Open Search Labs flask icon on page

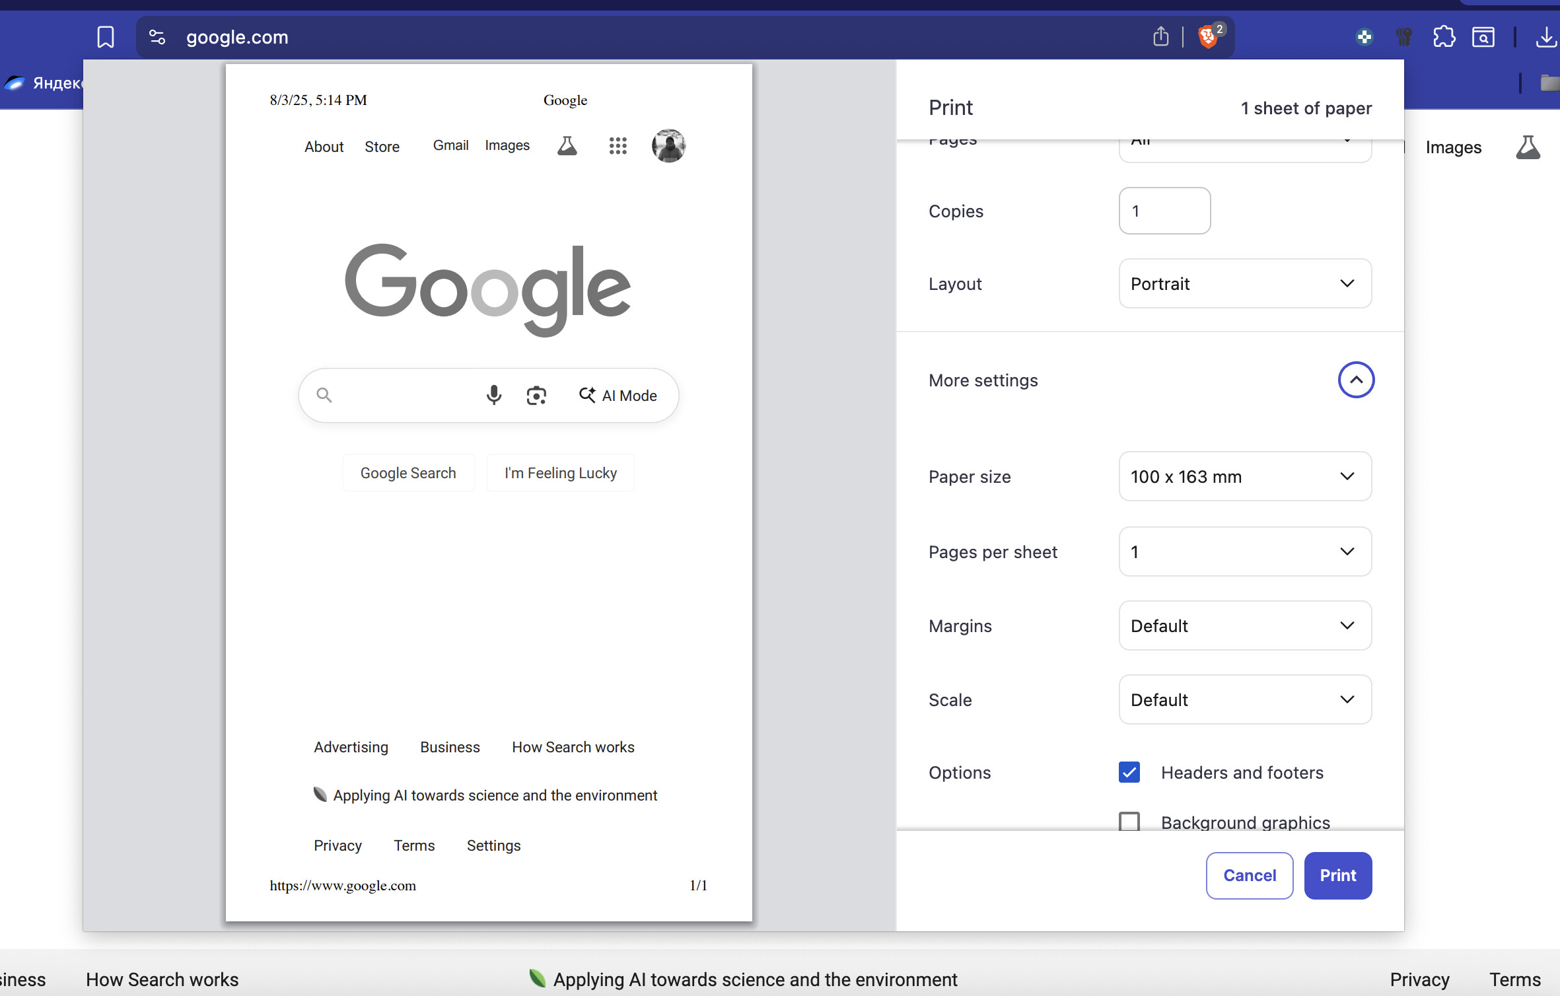click(x=1528, y=147)
